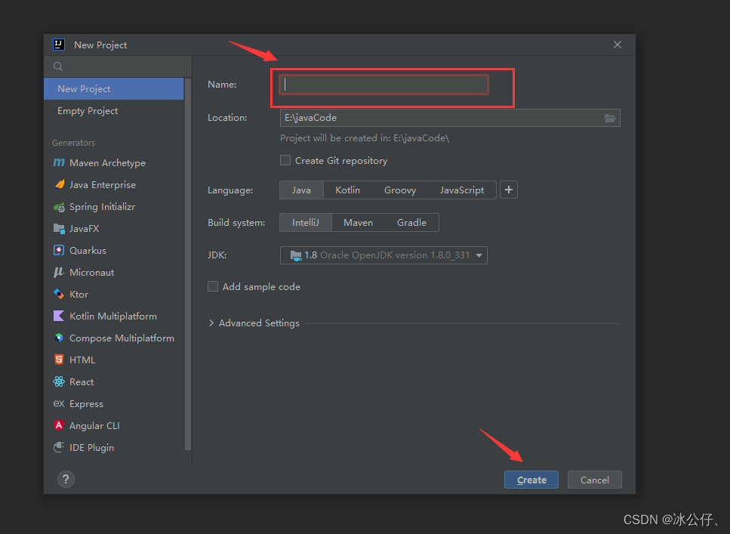
Task: Select the Spring Initializr leaf icon
Action: [59, 207]
